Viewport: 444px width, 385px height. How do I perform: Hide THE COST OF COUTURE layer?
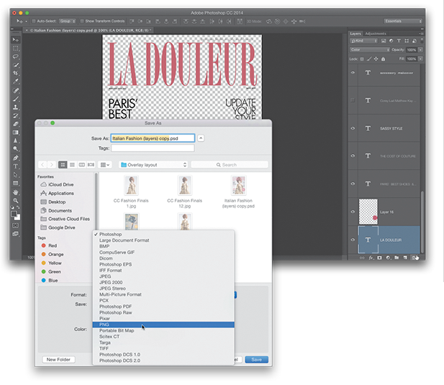click(353, 155)
